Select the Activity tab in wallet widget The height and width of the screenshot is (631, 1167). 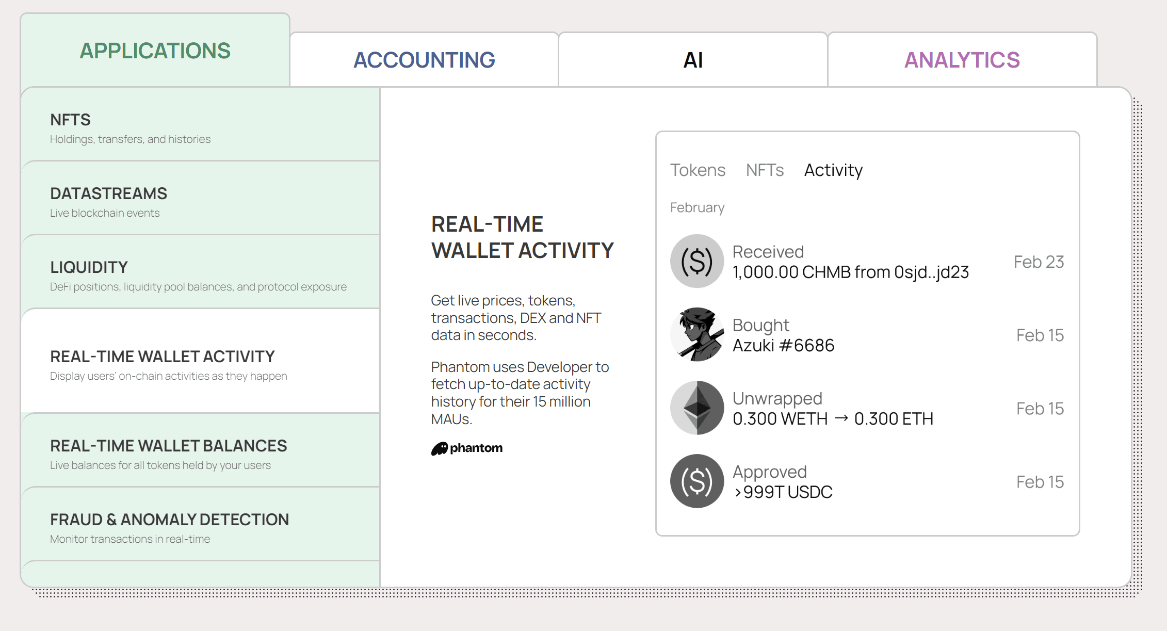tap(833, 170)
